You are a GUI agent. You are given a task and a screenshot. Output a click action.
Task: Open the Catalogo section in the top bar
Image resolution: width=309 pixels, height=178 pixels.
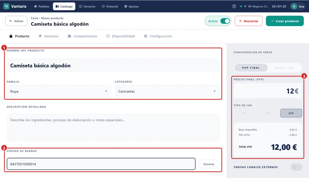click(x=64, y=6)
